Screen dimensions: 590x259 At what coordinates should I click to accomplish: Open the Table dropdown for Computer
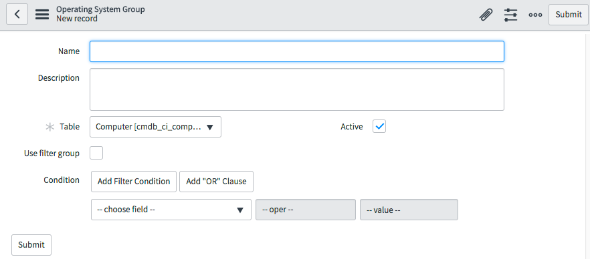point(155,127)
